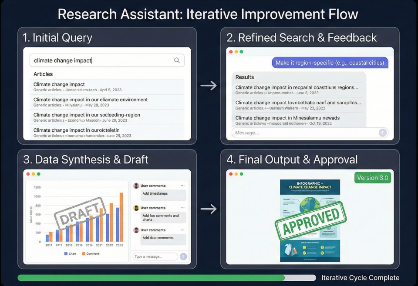Click the arrow pointing to Final Output panel
418x286 pixels.
(x=209, y=209)
